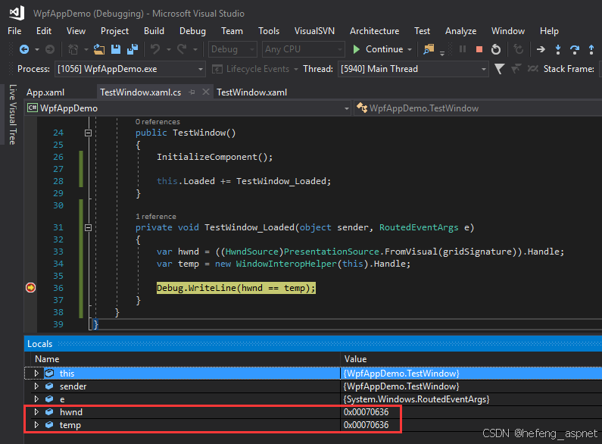Click the Redo arrow icon

point(182,49)
